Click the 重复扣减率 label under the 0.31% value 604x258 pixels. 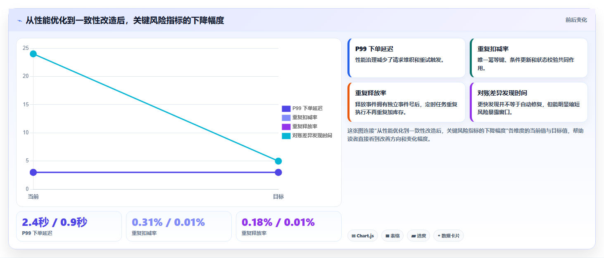(x=144, y=233)
